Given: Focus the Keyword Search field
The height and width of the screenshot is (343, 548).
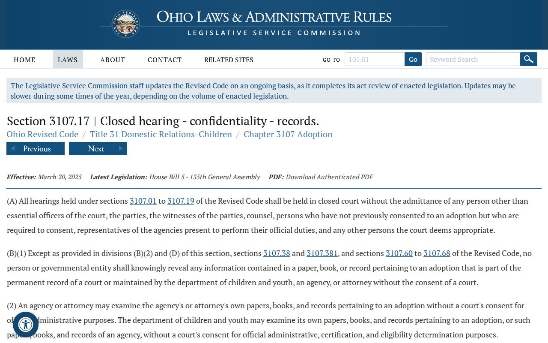Looking at the screenshot, I should [x=473, y=59].
